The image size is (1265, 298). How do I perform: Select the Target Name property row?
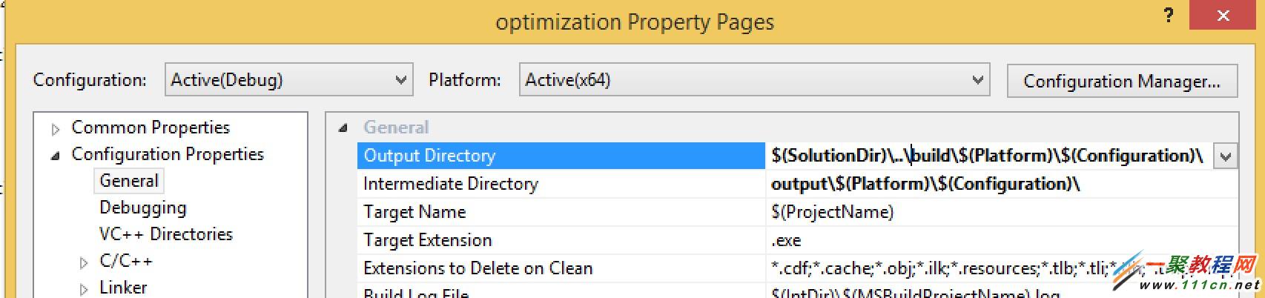[x=414, y=212]
